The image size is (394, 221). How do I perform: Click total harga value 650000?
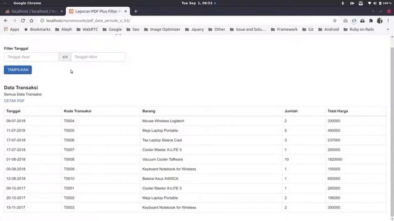pos(334,179)
